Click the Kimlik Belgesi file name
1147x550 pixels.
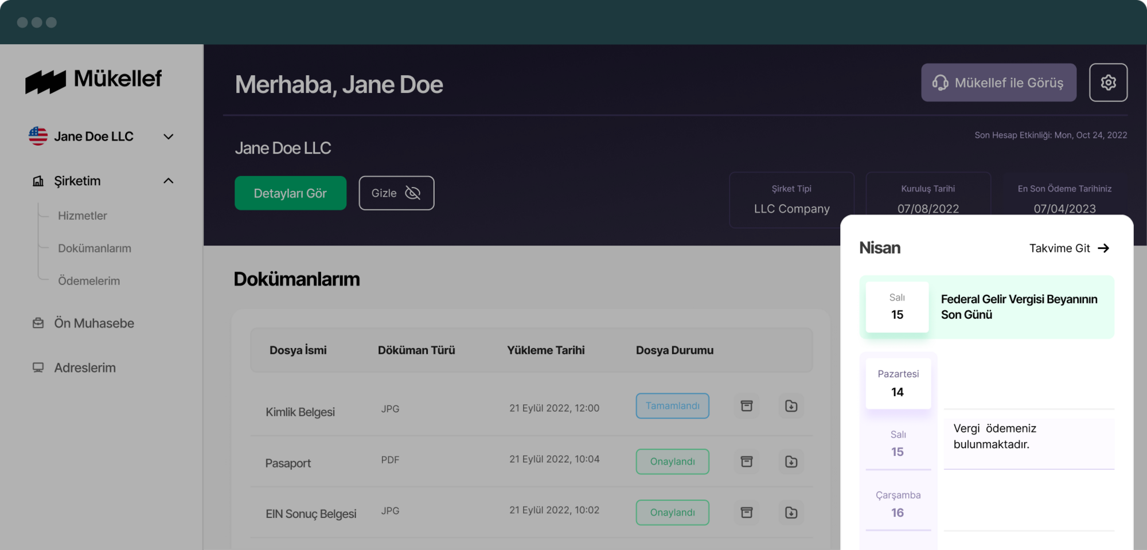click(x=300, y=412)
